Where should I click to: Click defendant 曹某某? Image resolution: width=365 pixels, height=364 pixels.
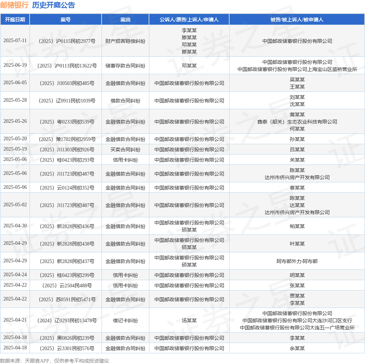click(x=297, y=188)
